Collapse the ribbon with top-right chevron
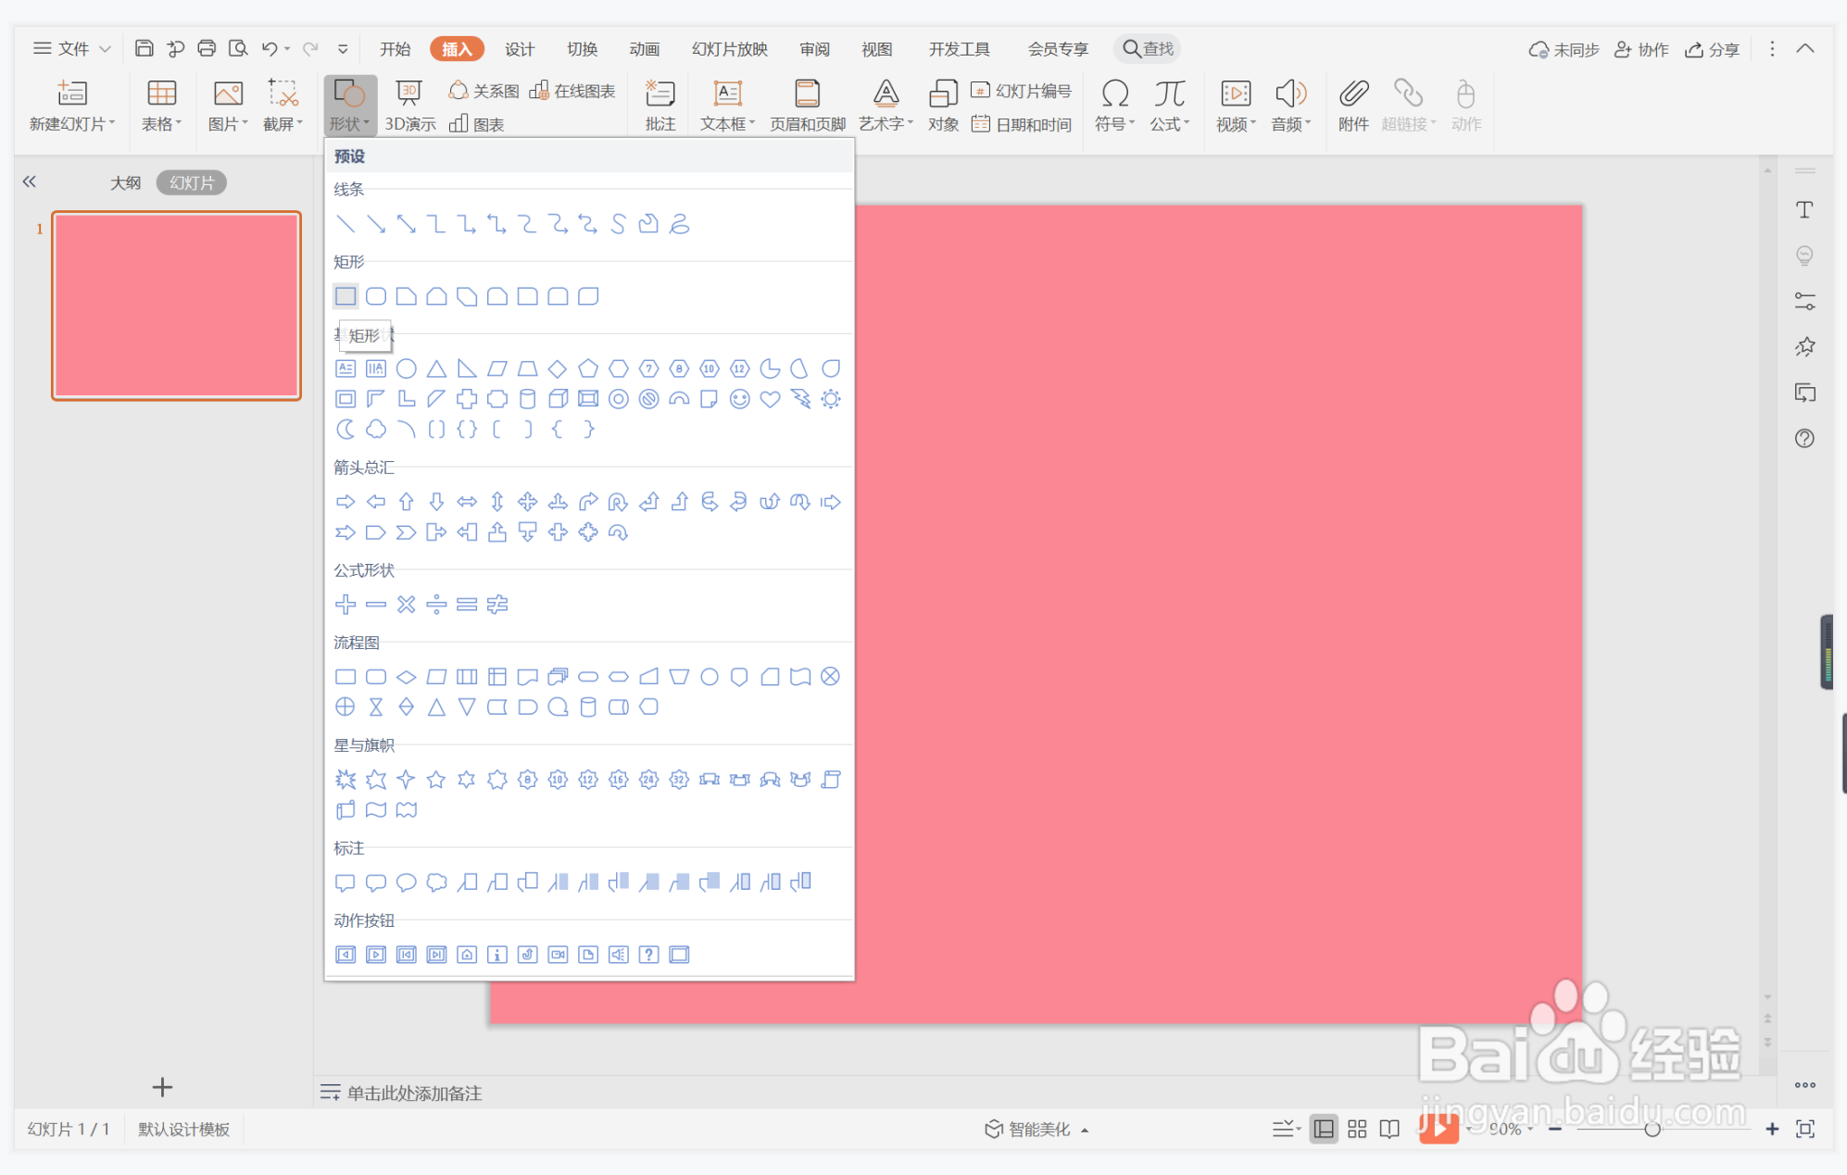This screenshot has width=1847, height=1175. tap(1805, 48)
